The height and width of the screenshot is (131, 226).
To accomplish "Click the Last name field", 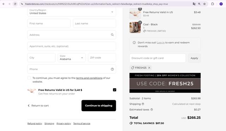I will pyautogui.click(x=94, y=23).
